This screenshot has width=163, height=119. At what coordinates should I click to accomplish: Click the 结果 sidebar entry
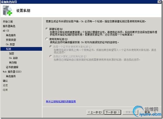click(5, 90)
